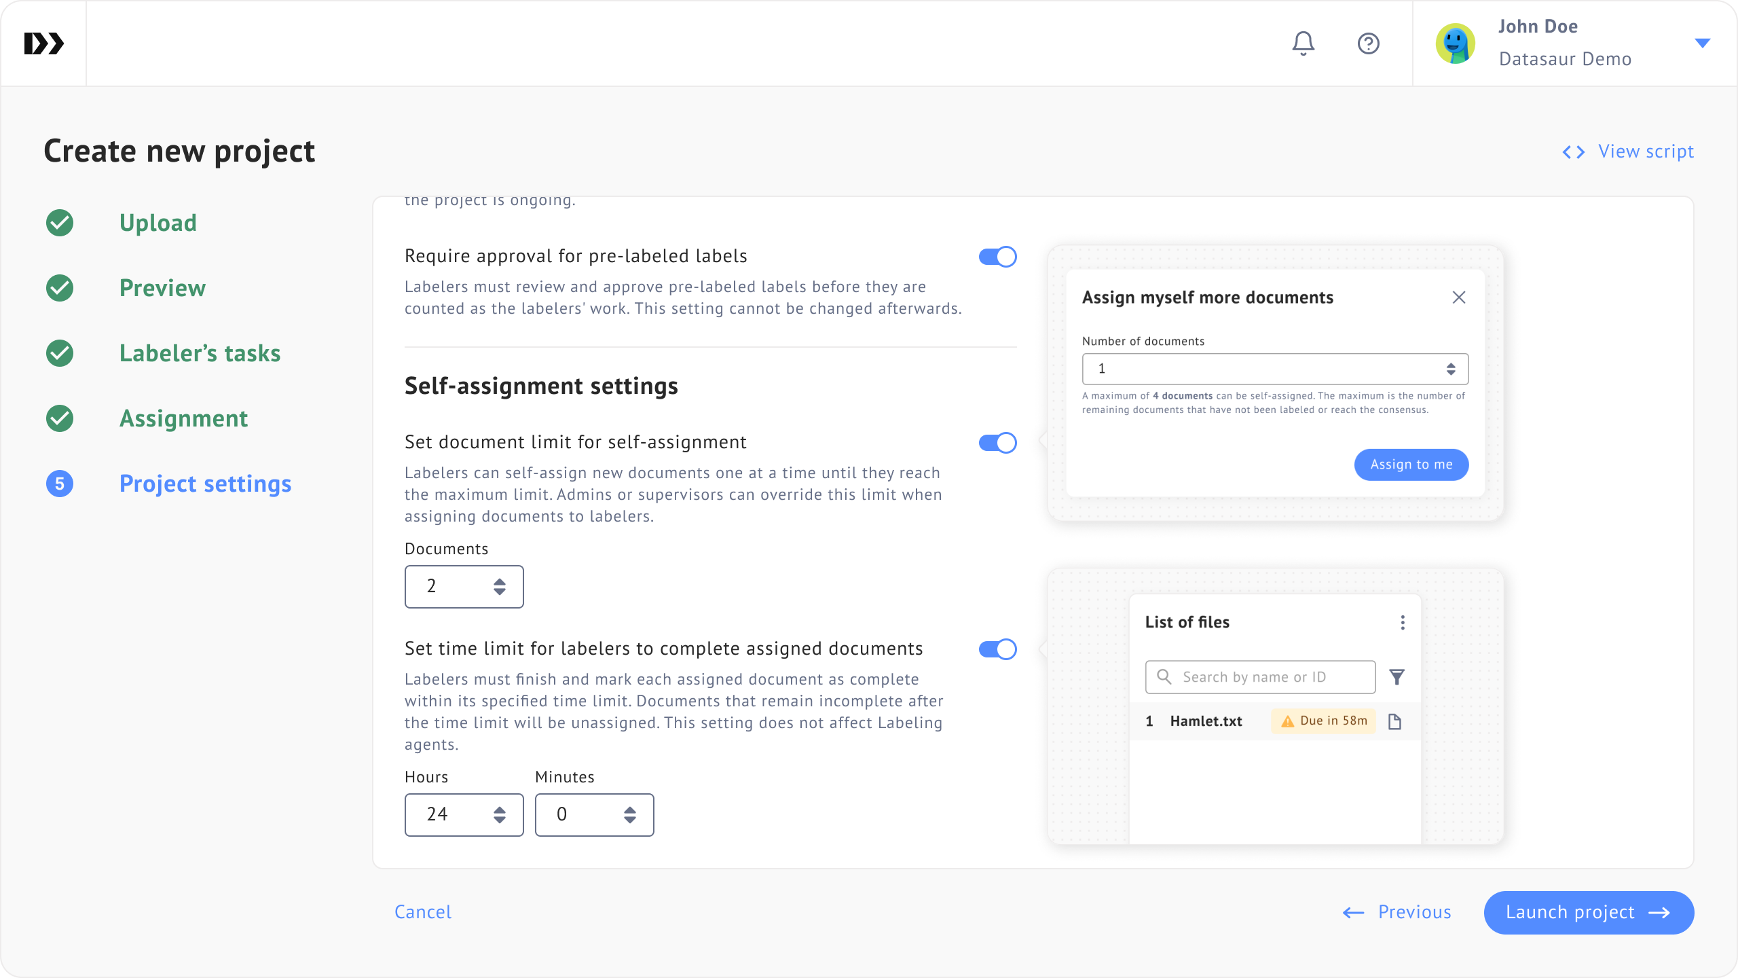This screenshot has height=978, width=1738.
Task: Open the Labeler's tasks step
Action: pyautogui.click(x=200, y=353)
